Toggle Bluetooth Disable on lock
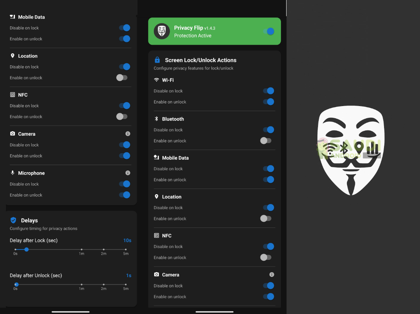 coord(269,130)
